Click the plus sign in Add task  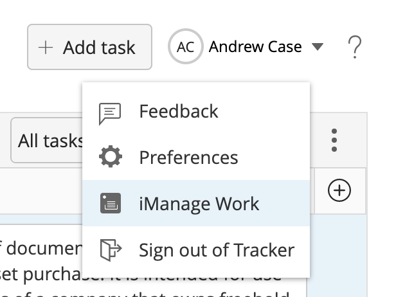point(46,47)
